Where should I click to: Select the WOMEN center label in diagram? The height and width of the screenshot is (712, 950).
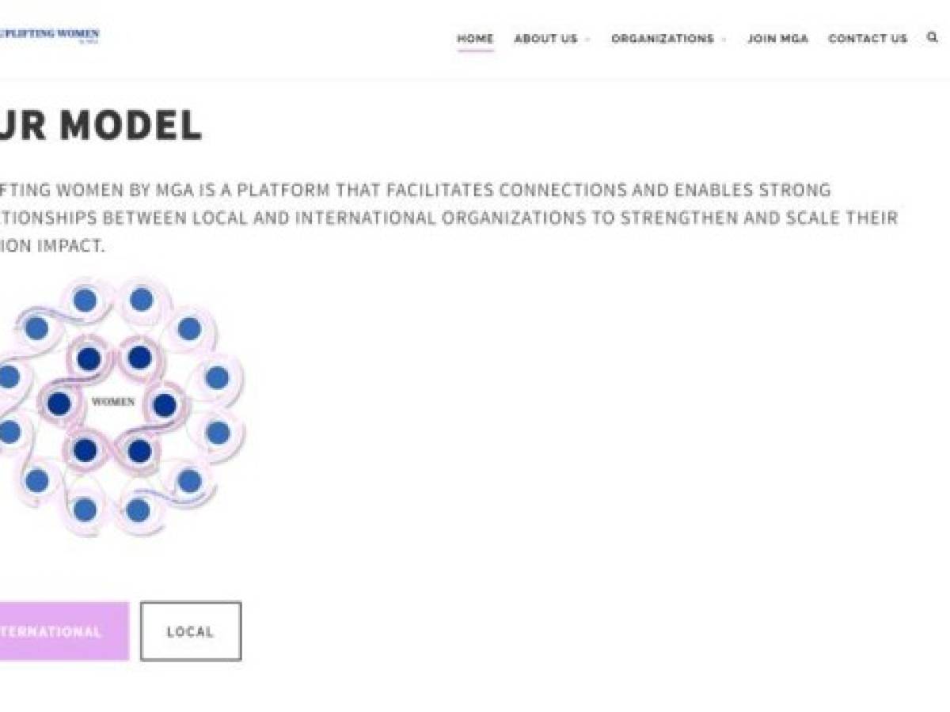click(113, 402)
